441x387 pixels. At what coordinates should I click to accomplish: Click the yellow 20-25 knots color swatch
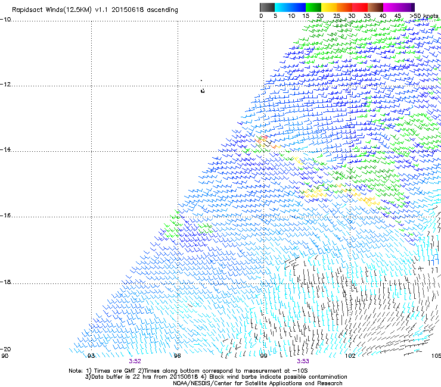coord(329,7)
